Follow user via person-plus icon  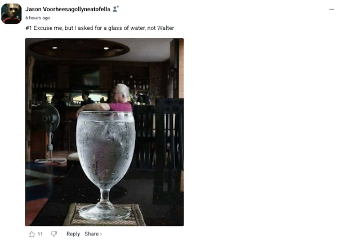coord(115,9)
